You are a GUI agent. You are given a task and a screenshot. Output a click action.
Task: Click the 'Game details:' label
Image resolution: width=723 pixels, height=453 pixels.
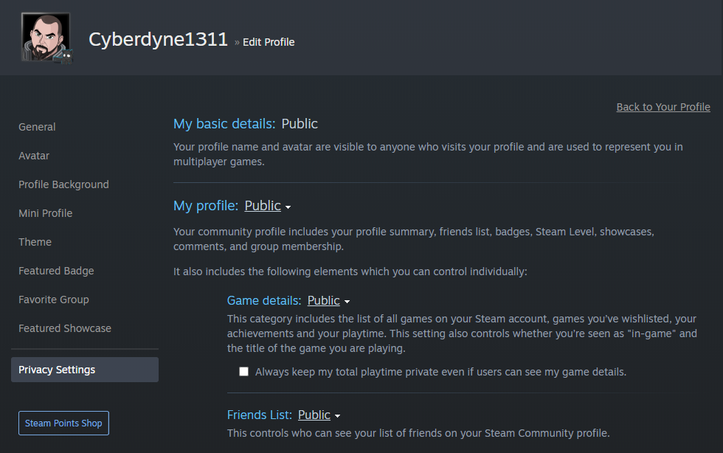click(264, 301)
